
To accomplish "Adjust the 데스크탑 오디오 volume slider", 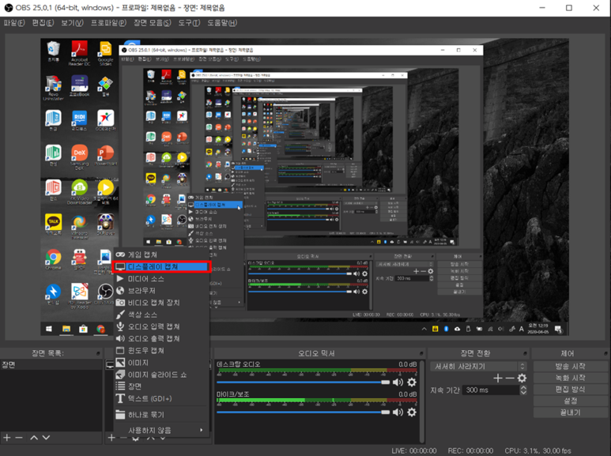I will (x=303, y=382).
